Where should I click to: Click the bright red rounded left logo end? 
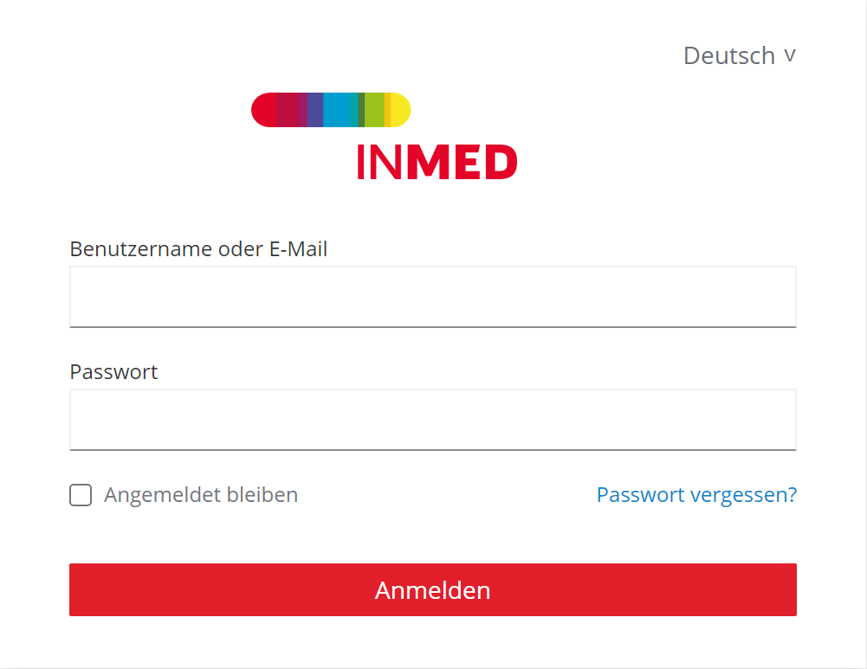[x=263, y=110]
